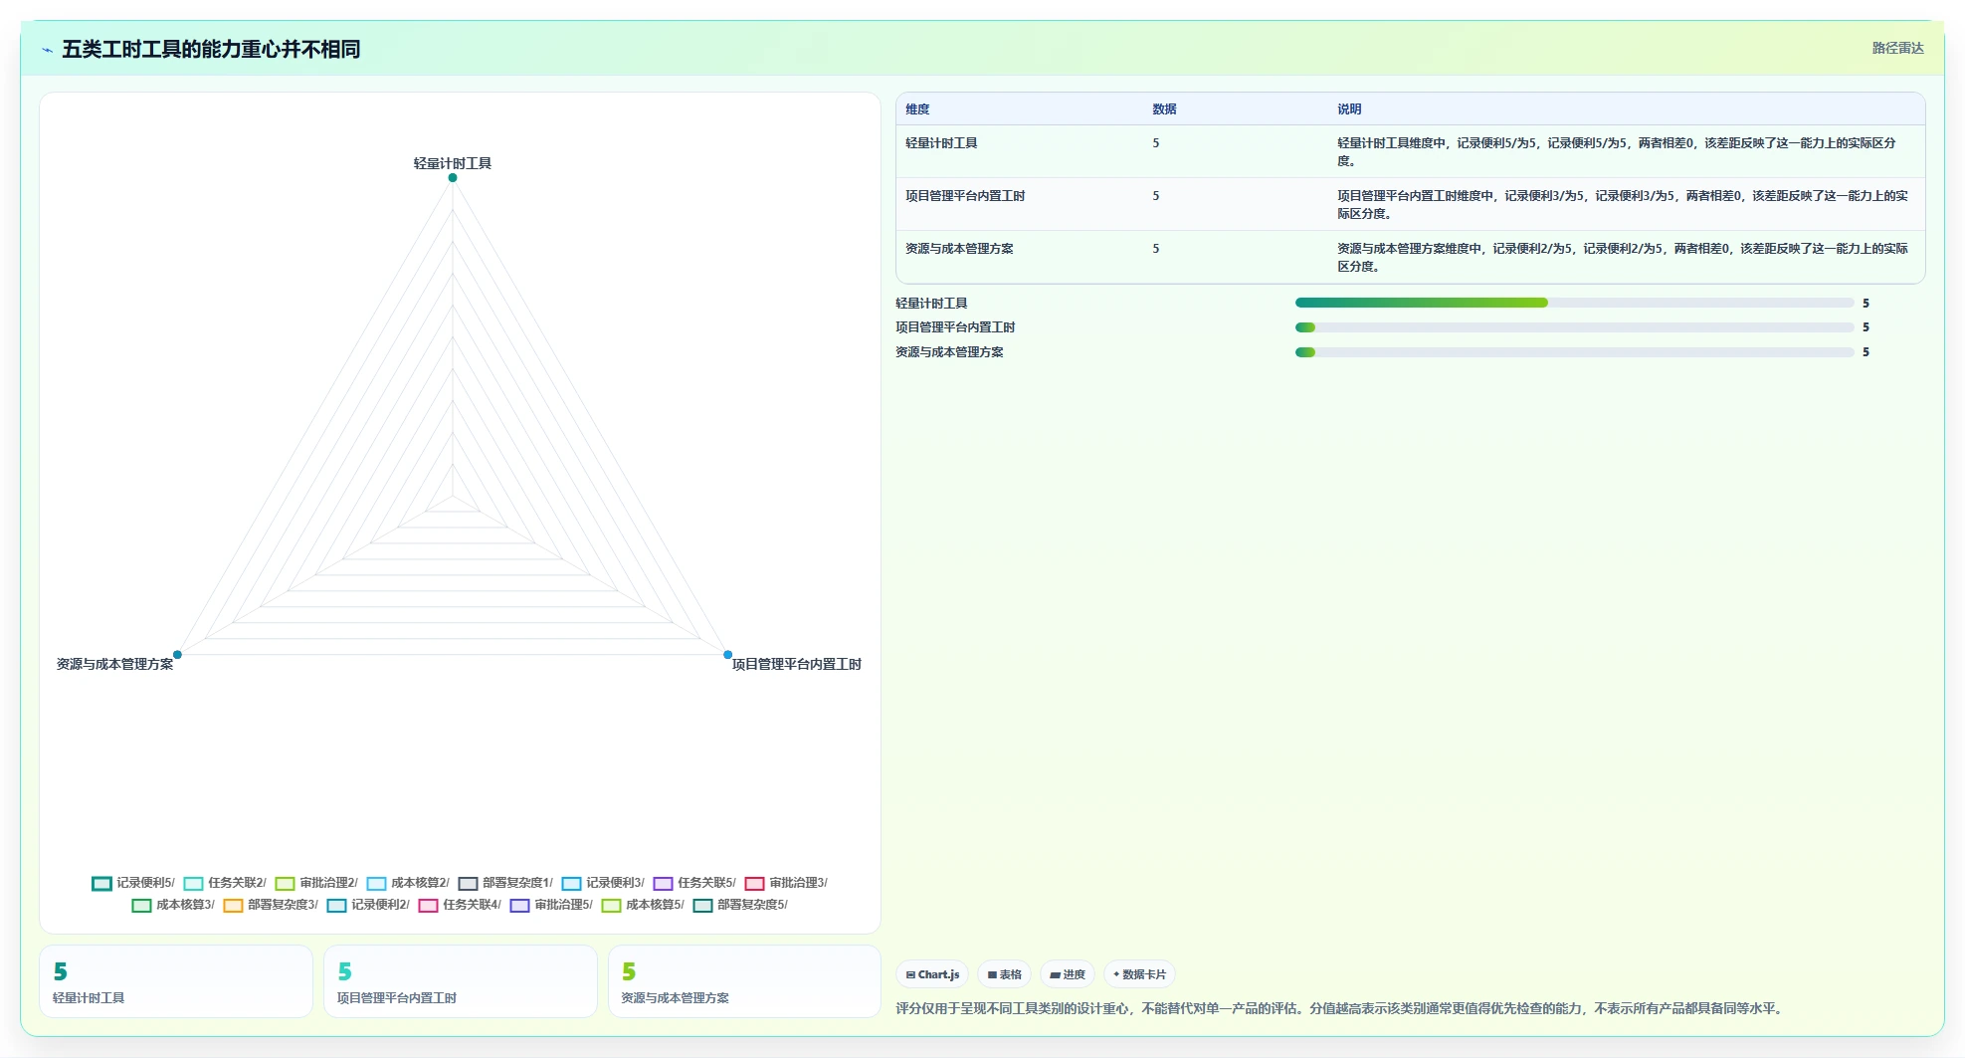Click the 说明 column header

(1349, 109)
